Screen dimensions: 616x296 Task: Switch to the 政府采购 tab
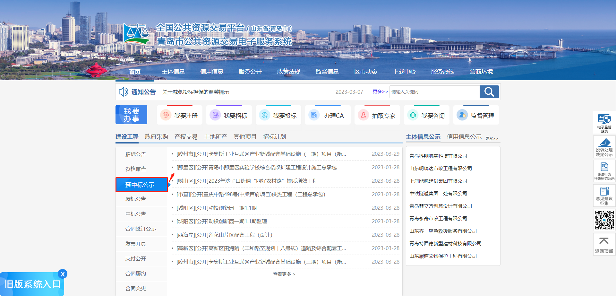[x=157, y=137]
